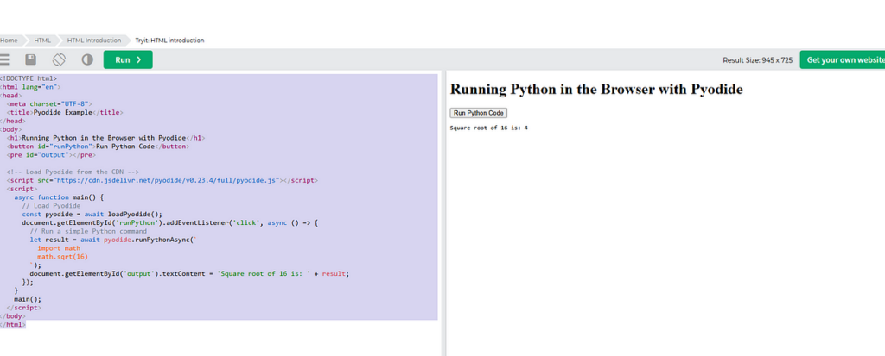
Task: Click the Run Python Code button
Action: [479, 113]
